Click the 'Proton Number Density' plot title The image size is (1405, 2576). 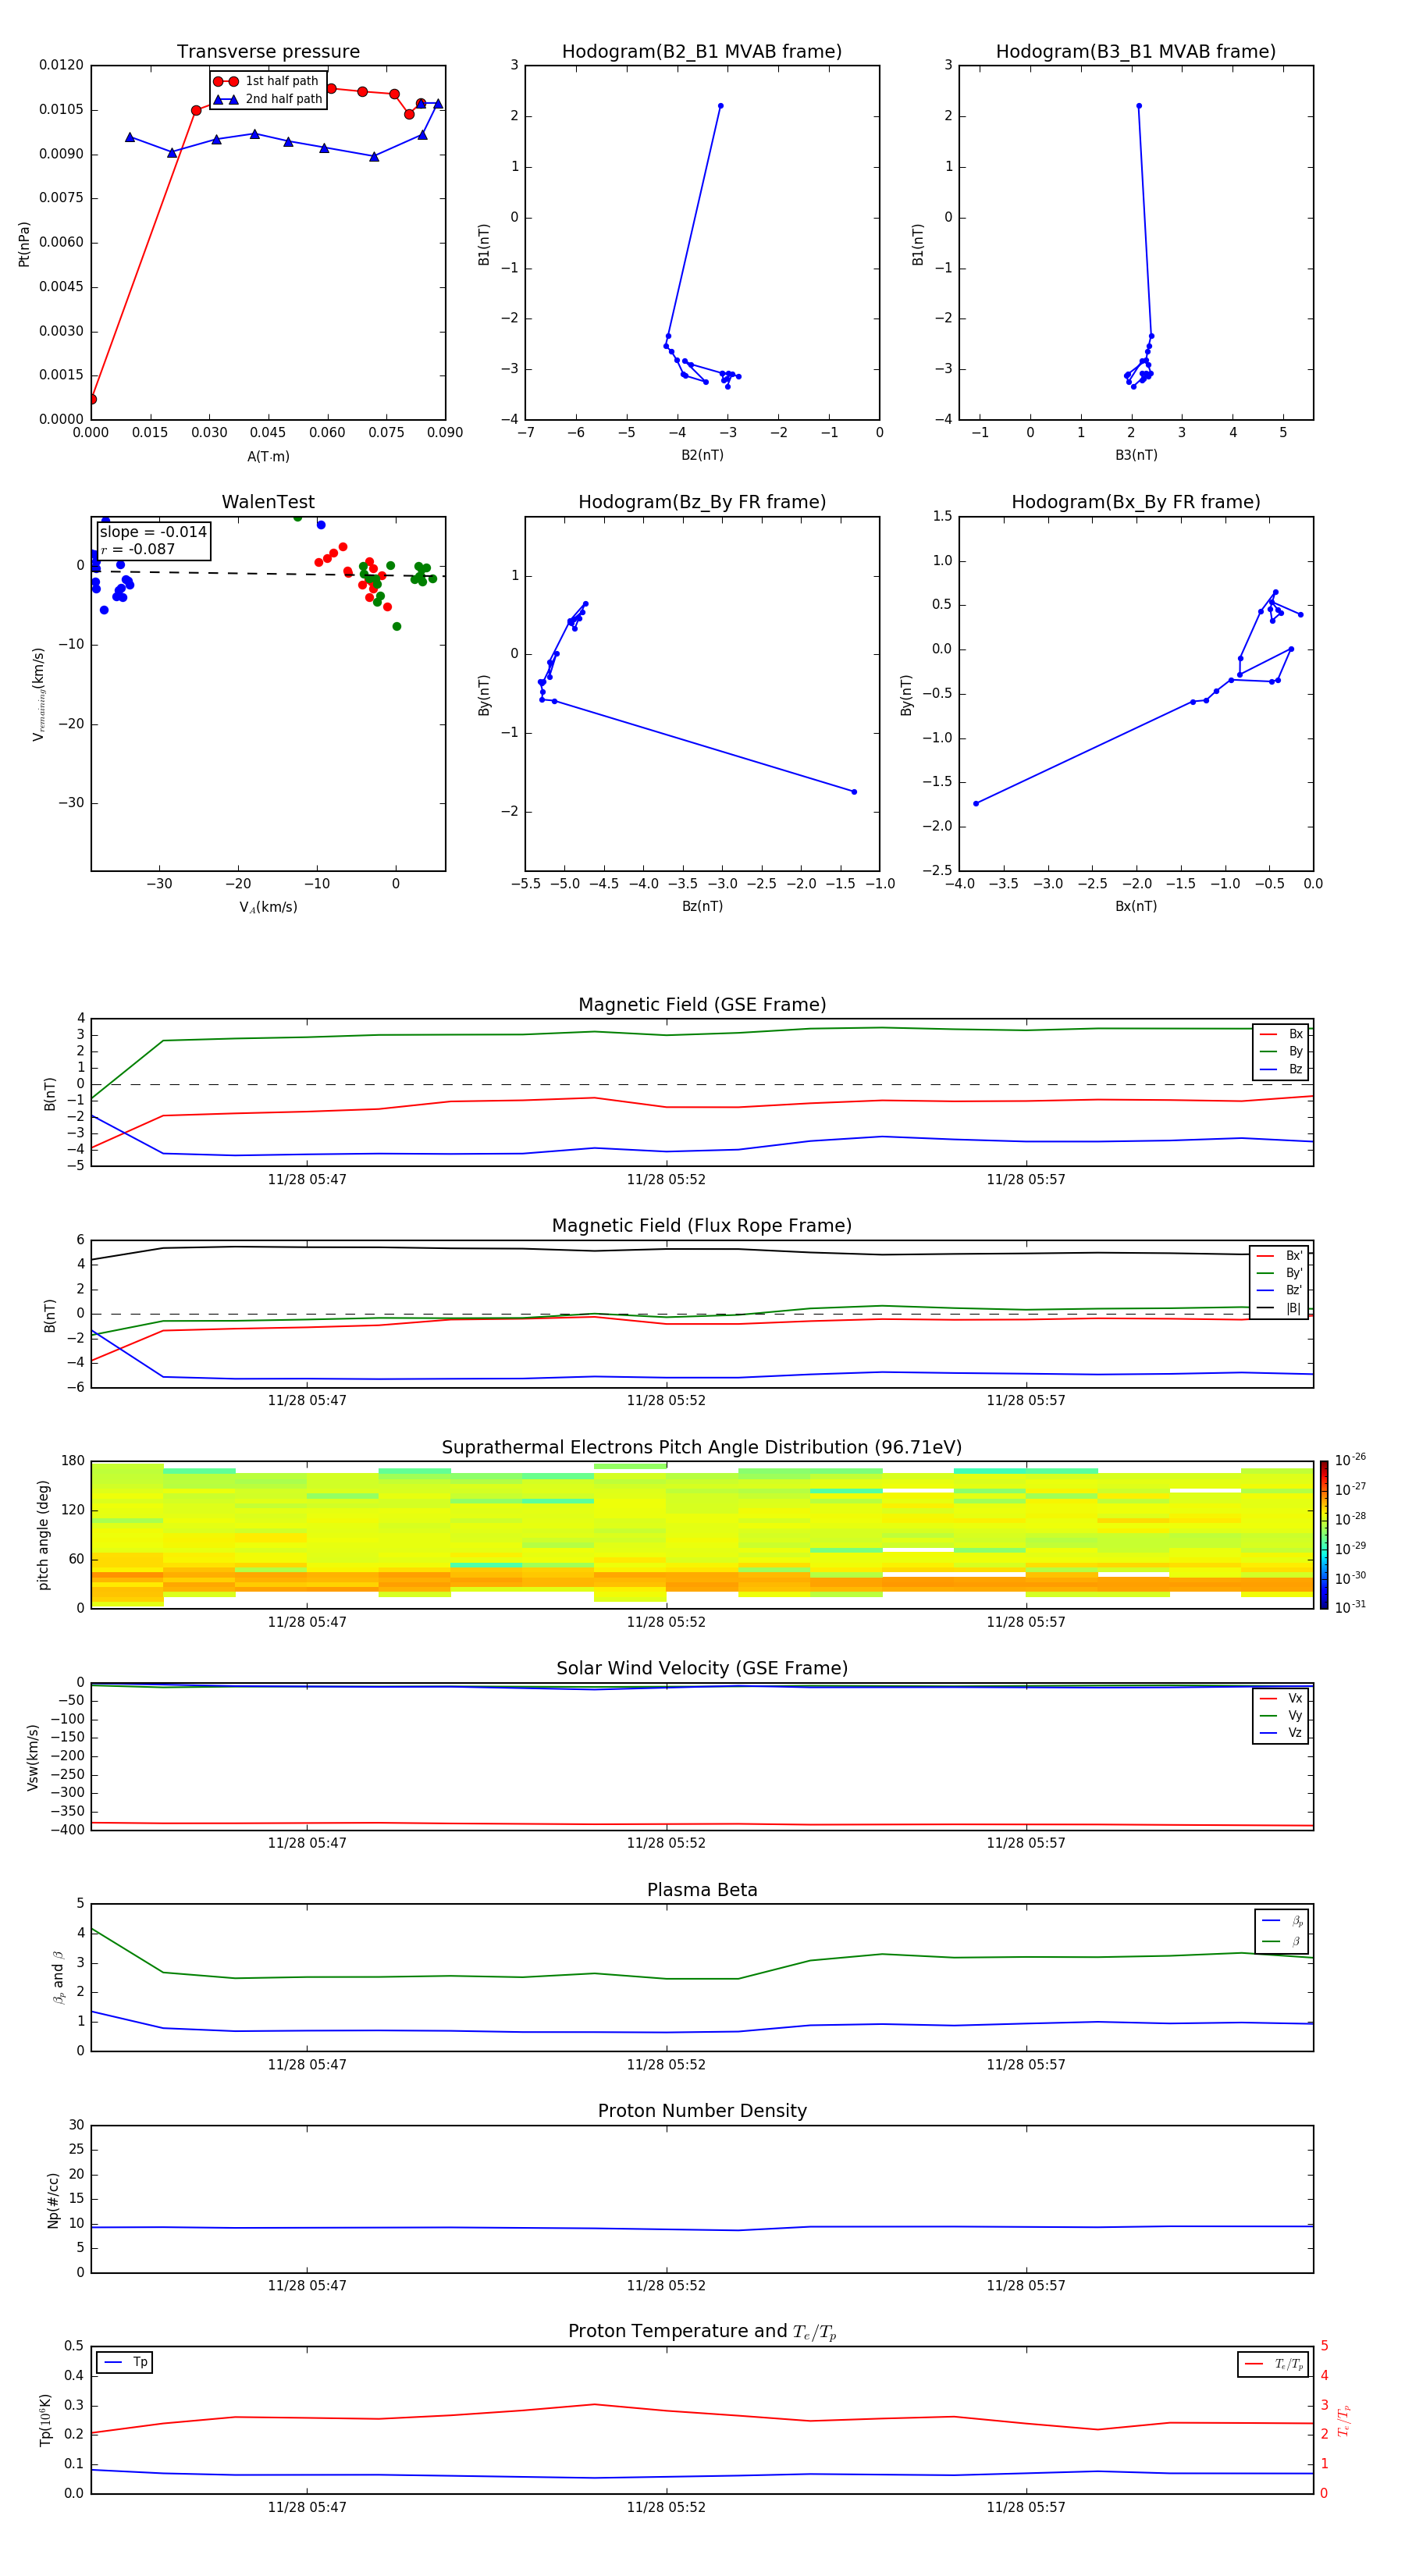[702, 2111]
